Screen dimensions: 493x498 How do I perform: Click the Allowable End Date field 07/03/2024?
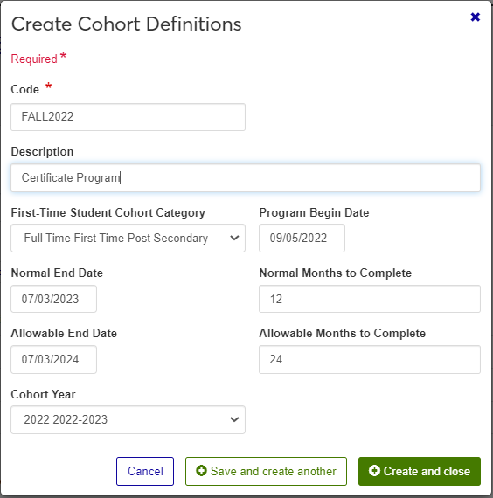53,360
